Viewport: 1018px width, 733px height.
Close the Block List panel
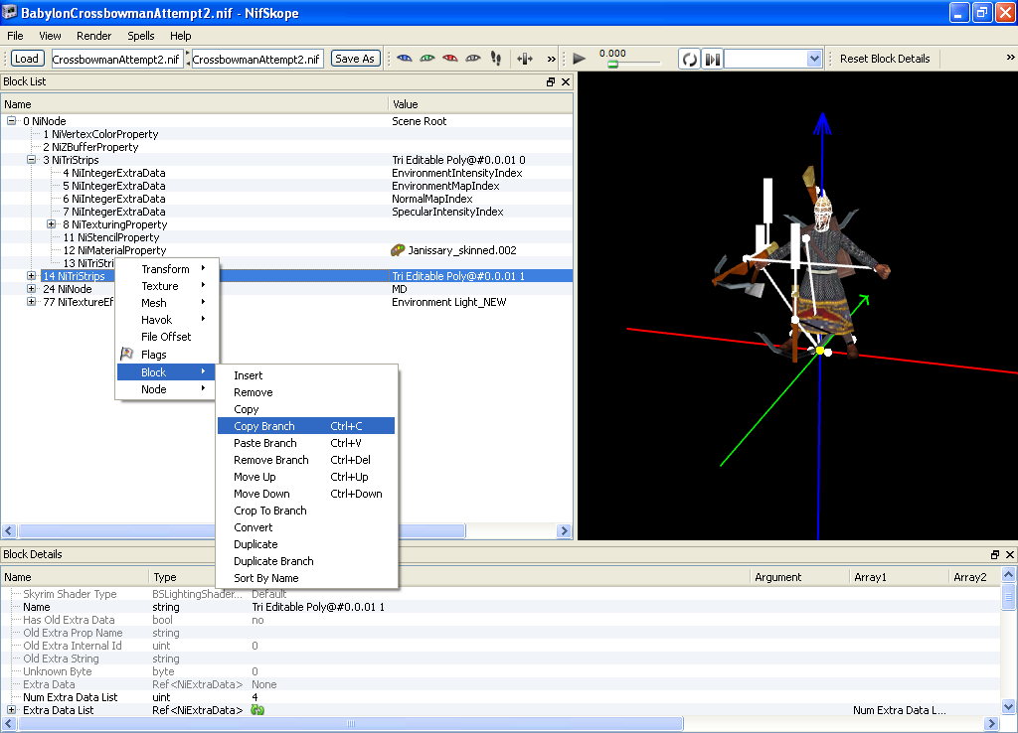(566, 81)
